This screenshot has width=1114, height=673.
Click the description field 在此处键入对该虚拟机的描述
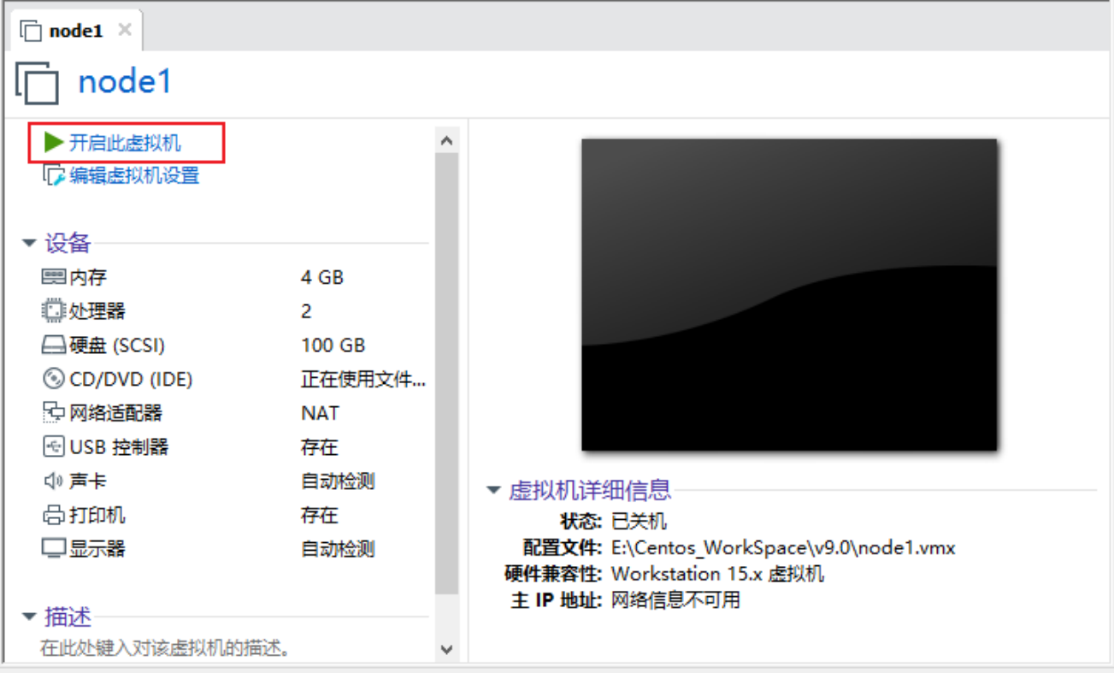point(165,648)
